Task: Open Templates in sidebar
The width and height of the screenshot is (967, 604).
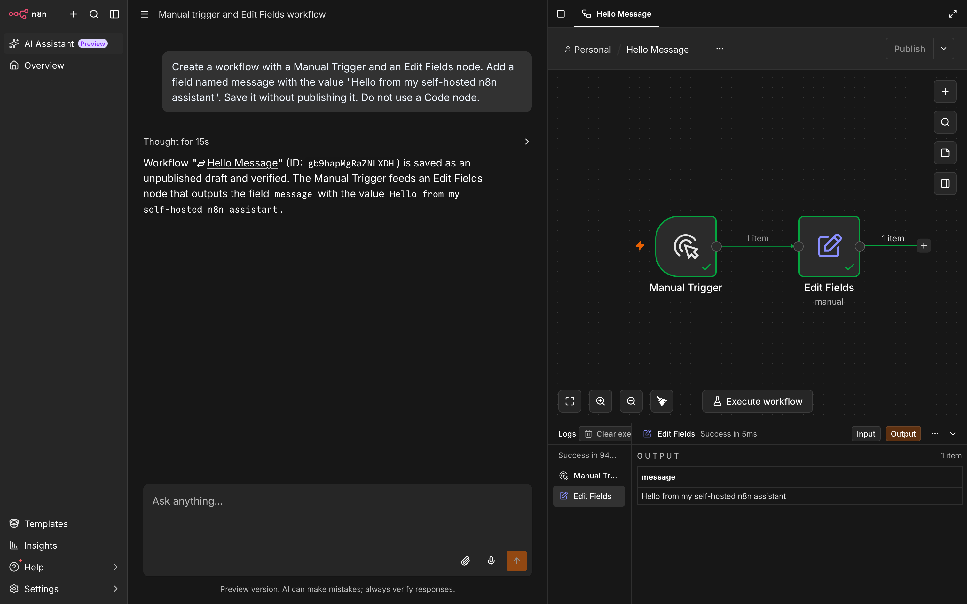Action: 64,524
